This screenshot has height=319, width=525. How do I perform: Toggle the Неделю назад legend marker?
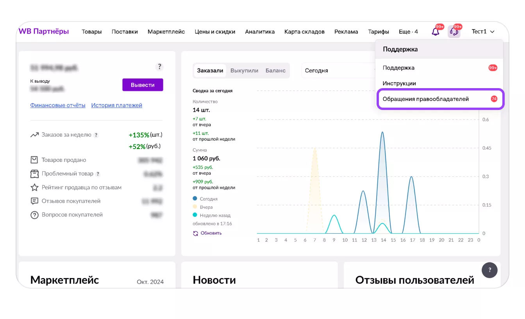pos(195,215)
